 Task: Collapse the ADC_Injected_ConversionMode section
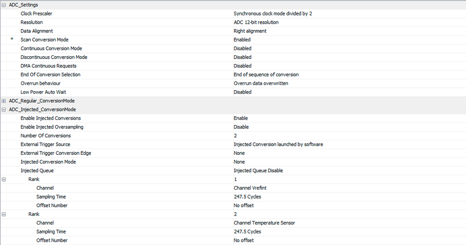tap(4, 110)
